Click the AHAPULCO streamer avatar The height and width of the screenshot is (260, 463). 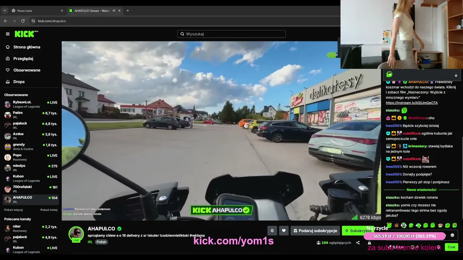[76, 234]
